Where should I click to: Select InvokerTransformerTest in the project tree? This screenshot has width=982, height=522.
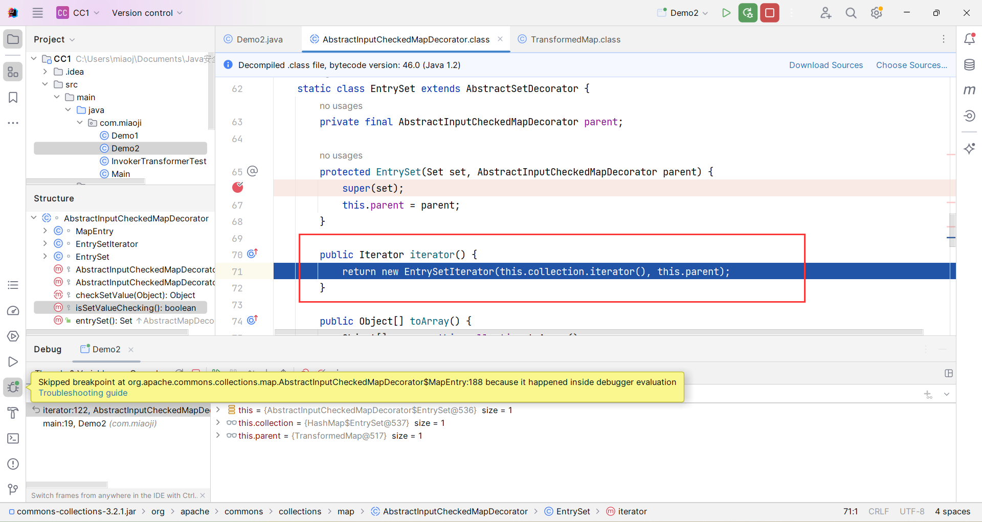pos(159,161)
